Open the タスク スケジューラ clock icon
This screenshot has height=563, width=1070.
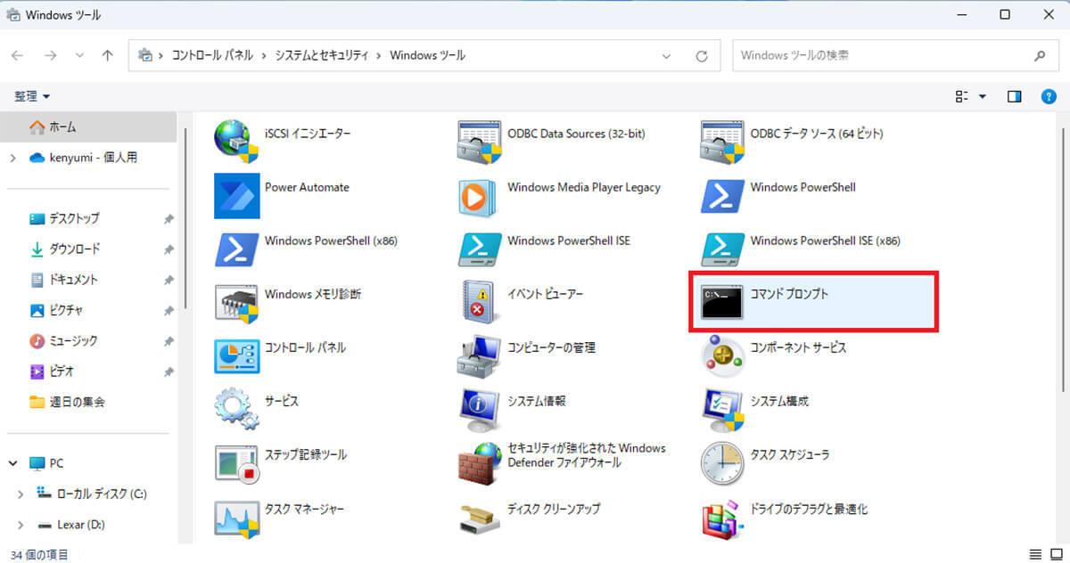coord(722,463)
